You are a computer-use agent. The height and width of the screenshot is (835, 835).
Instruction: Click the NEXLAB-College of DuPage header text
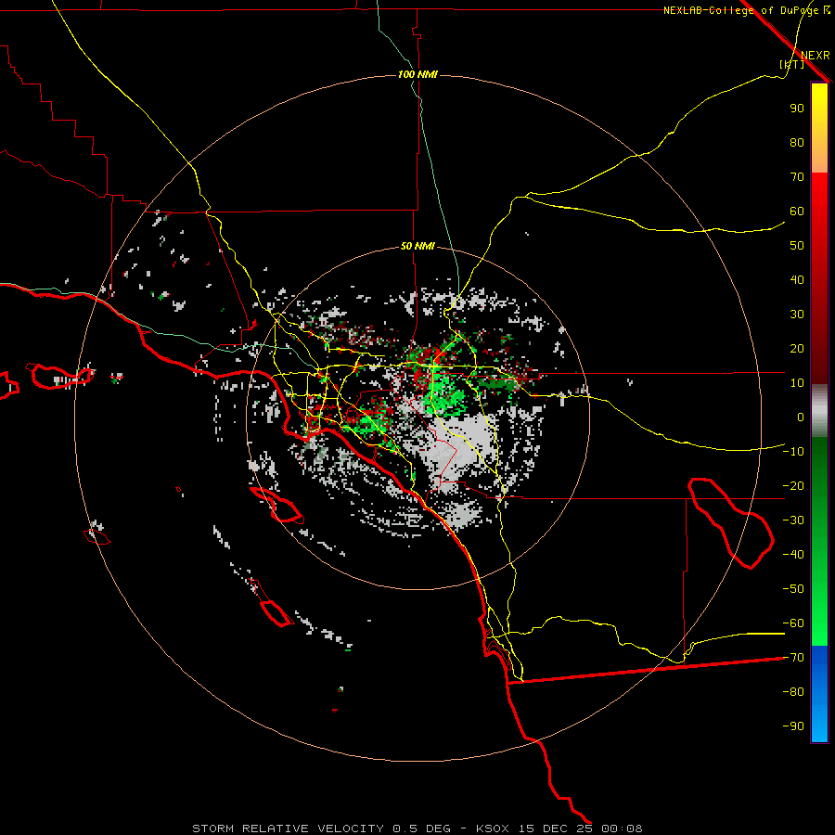click(x=746, y=10)
